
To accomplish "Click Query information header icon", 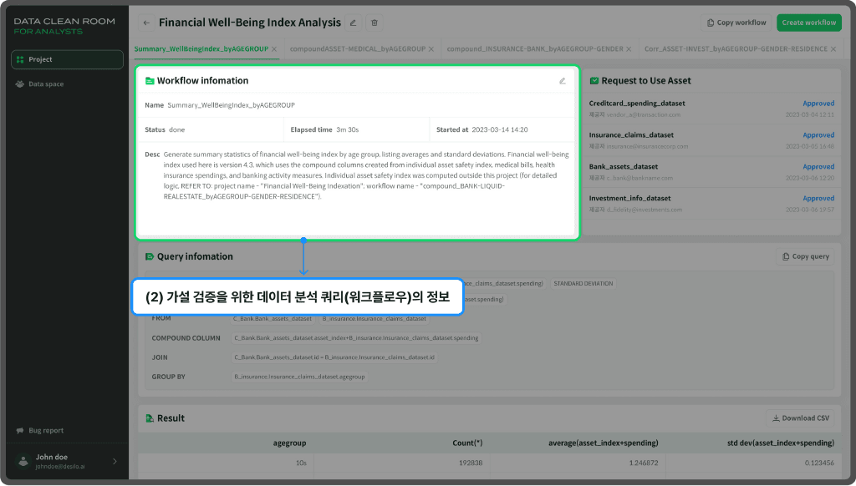I will (150, 257).
